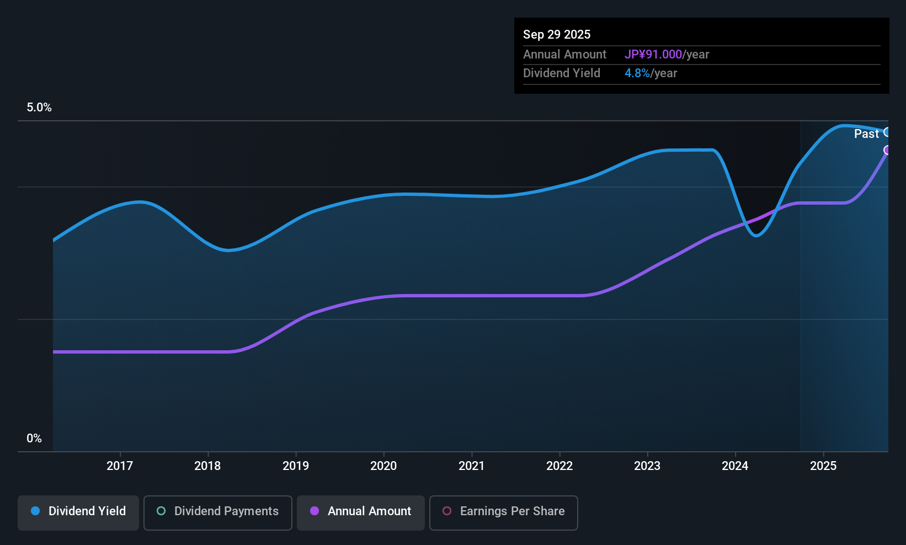Viewport: 906px width, 545px height.
Task: Pick 2020 on the time axis
Action: coord(383,466)
